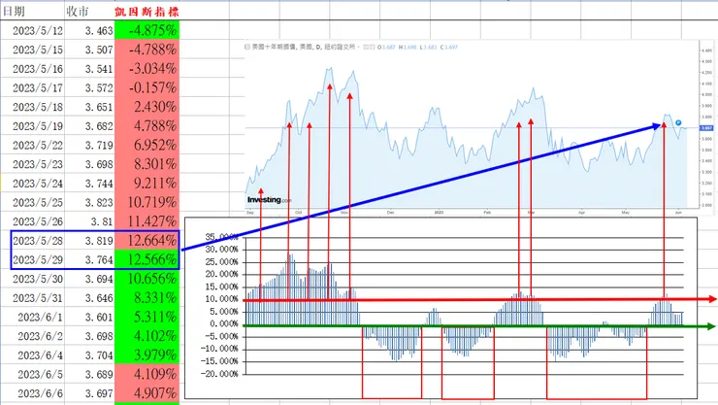The width and height of the screenshot is (718, 405).
Task: Select closing value cell 3.764
Action: coord(89,259)
